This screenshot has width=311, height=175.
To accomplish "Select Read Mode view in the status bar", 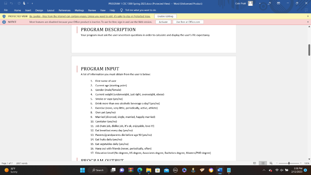I will pyautogui.click(x=255, y=163).
